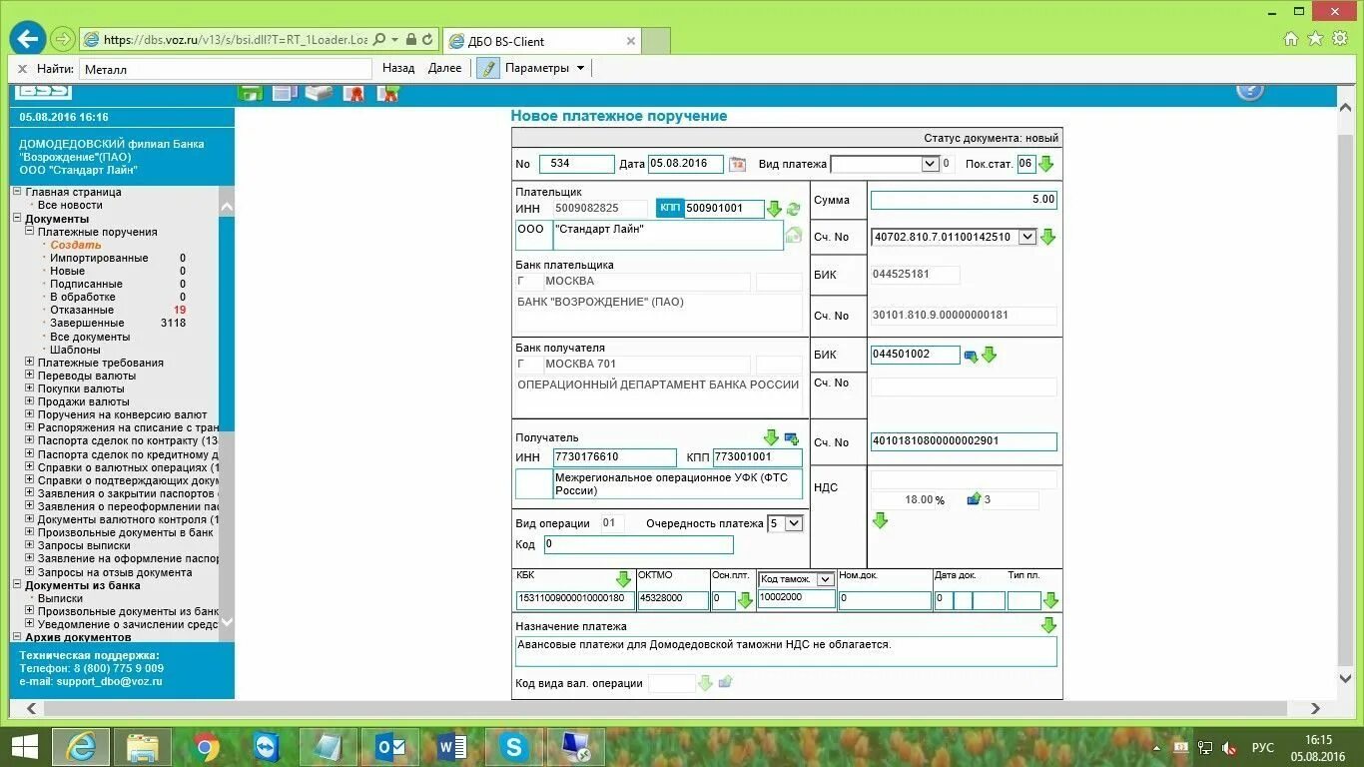Click green arrow next to Пок.стат. field

(x=1045, y=164)
